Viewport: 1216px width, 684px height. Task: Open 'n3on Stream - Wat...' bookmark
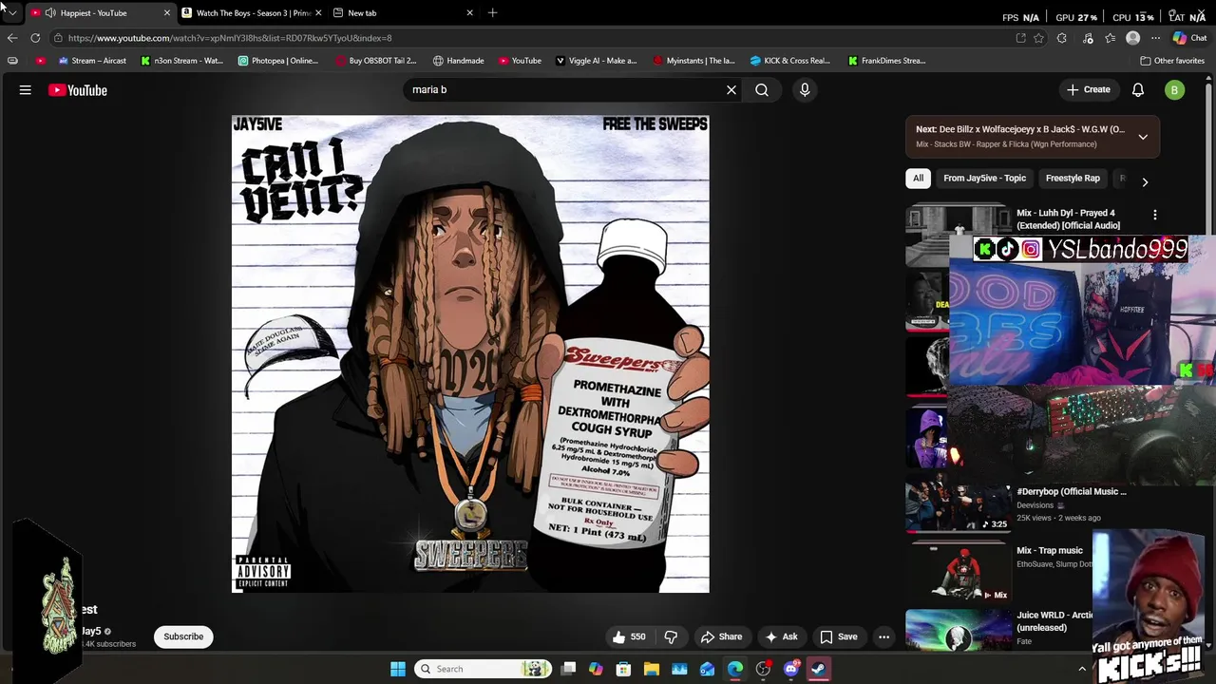tap(181, 61)
